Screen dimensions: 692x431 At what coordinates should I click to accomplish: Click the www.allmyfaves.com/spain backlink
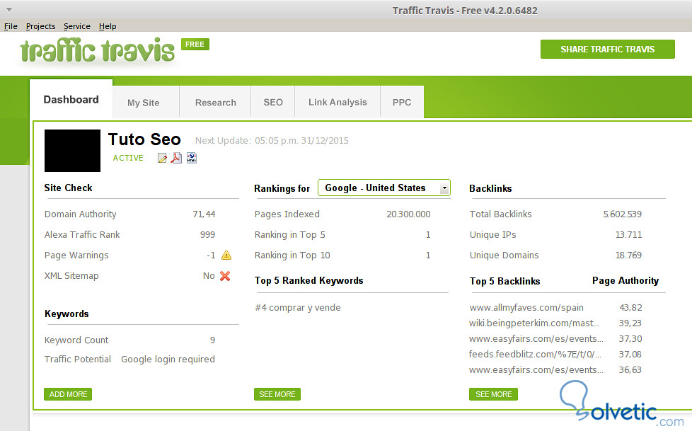click(x=526, y=307)
